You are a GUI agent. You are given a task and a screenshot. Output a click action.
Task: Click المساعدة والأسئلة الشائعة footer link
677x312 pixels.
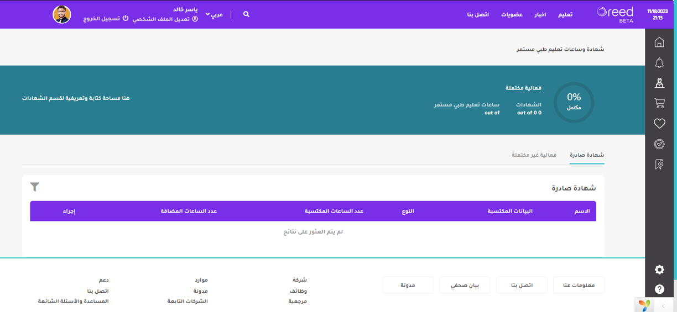point(73,302)
